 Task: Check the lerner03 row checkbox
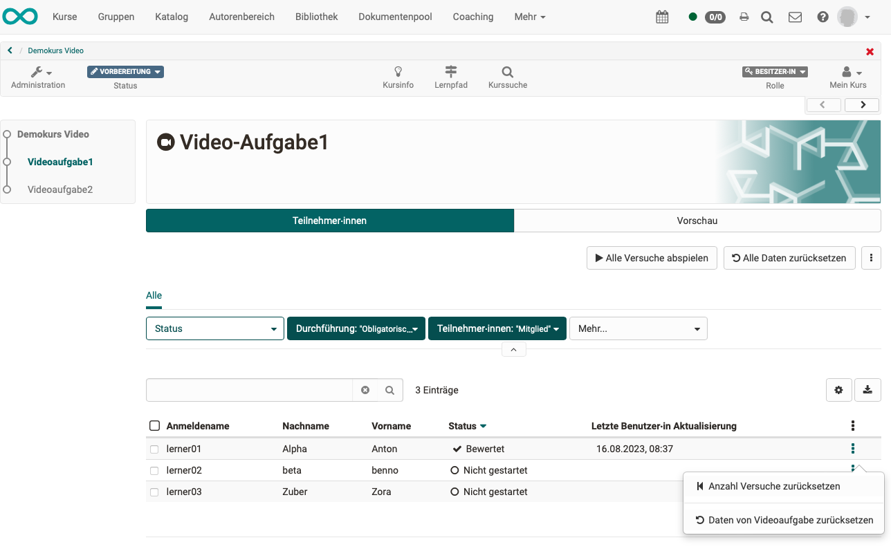(154, 491)
